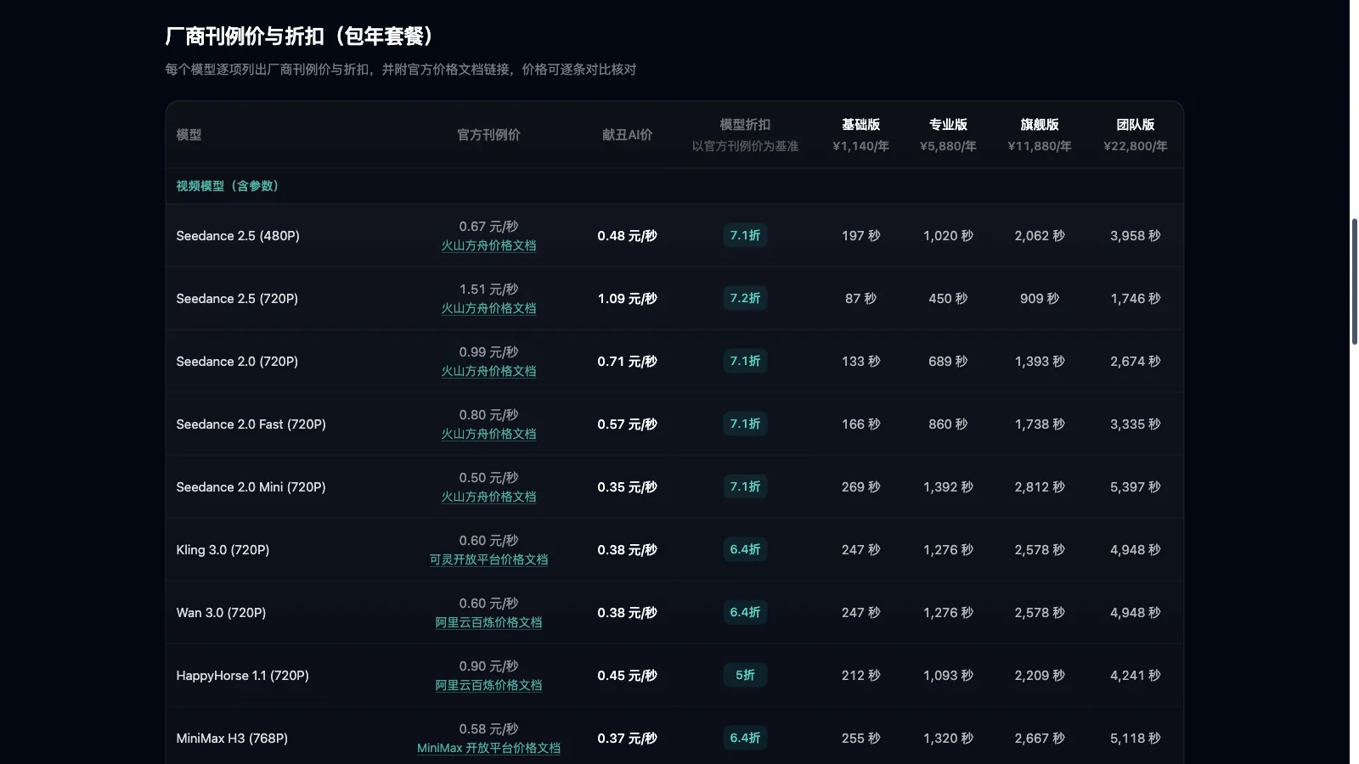
Task: Click the 基础版 ¥1,140/年 column header
Action: (x=860, y=135)
